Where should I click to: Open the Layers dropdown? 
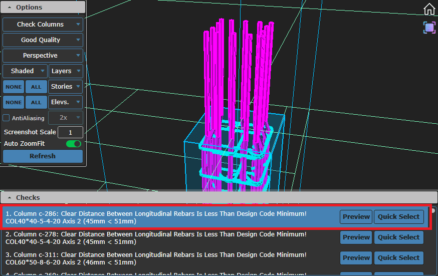tap(66, 71)
